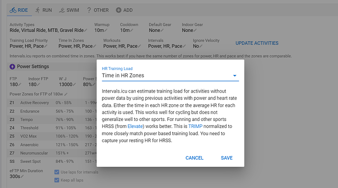338x188 pixels.
Task: Open the OTHER sport tab
Action: (x=97, y=10)
